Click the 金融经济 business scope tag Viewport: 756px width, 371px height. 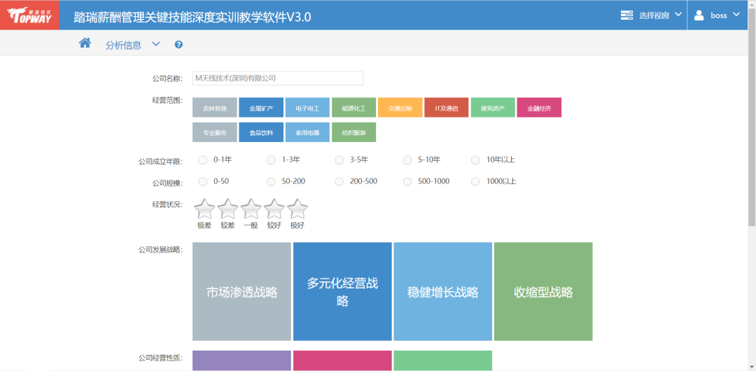pyautogui.click(x=539, y=108)
